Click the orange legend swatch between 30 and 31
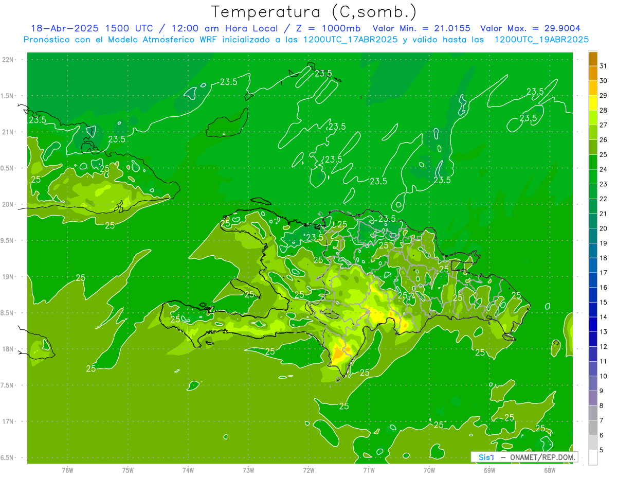Viewport: 617px width, 477px height. 593,74
